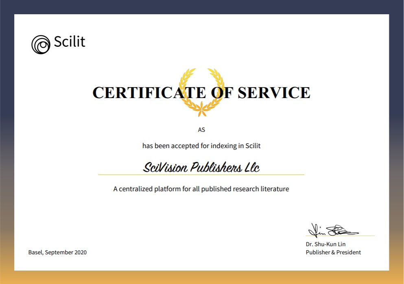Click the indexing acceptance statement line
This screenshot has height=284, width=404.
click(x=201, y=146)
